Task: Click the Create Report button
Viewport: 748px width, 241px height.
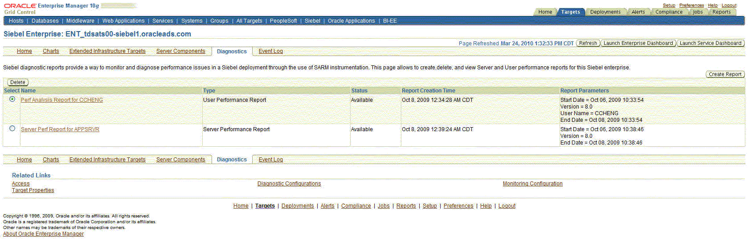Action: (725, 74)
